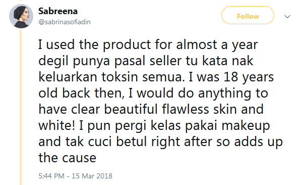This screenshot has height=185, width=299.
Task: Follow the Sabreena account
Action: (x=248, y=15)
